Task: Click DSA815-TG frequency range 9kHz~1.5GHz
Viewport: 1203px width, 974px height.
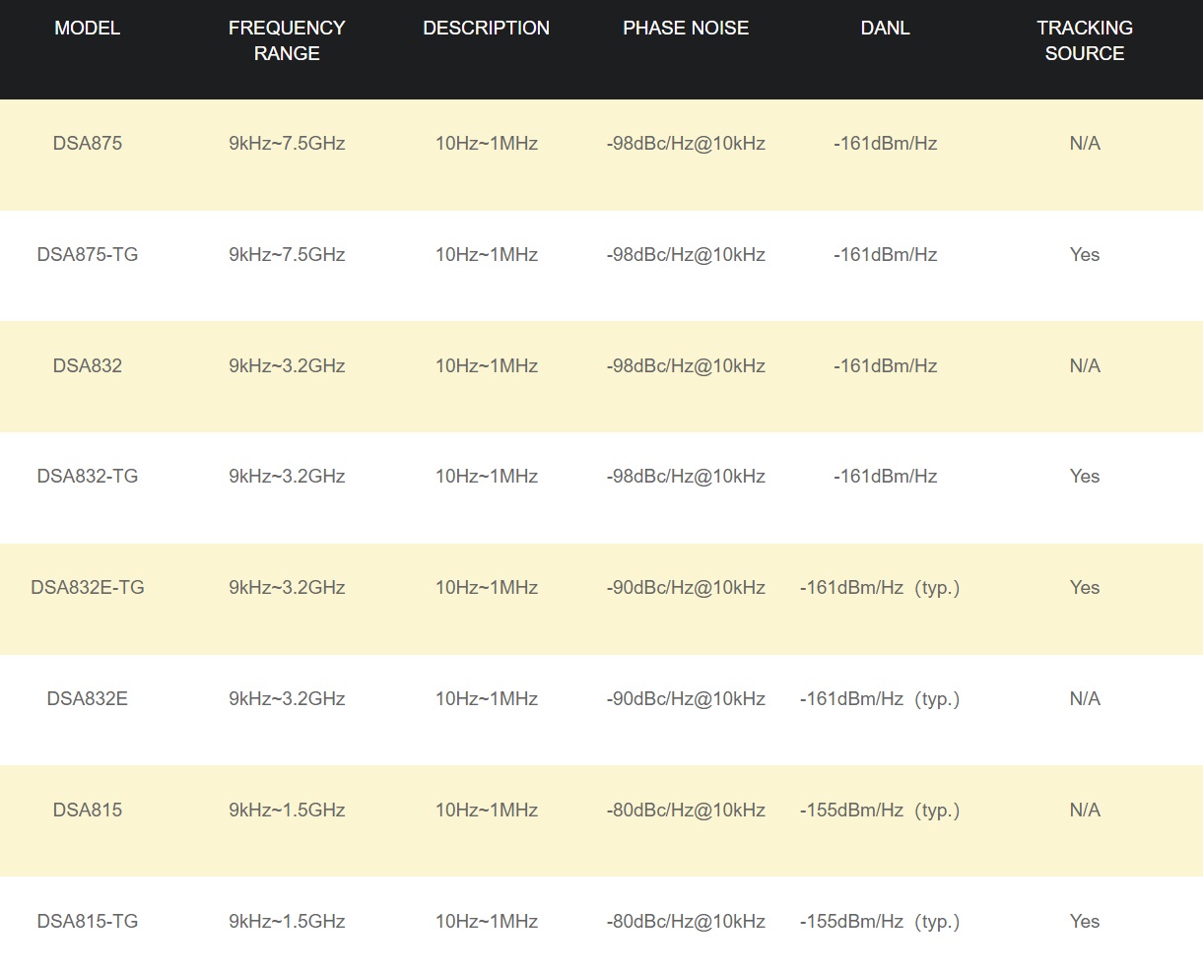Action: [x=287, y=922]
